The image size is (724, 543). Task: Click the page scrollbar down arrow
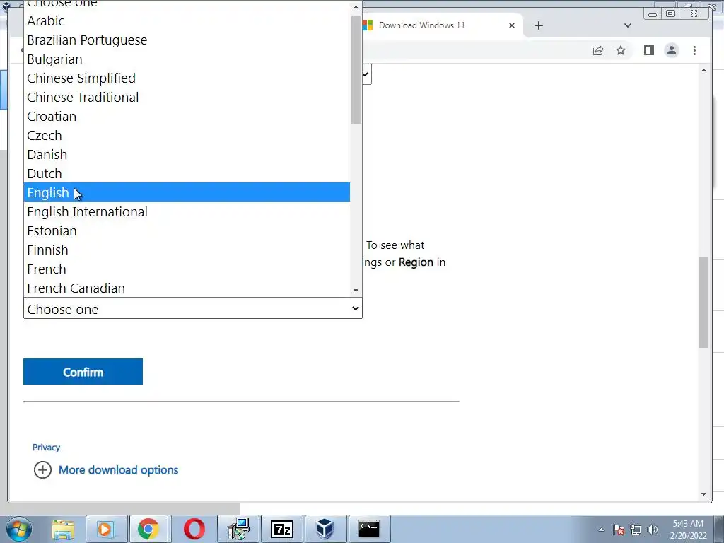[x=703, y=494]
